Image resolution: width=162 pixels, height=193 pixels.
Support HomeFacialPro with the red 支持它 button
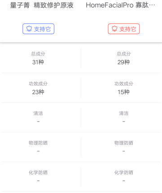124,29
